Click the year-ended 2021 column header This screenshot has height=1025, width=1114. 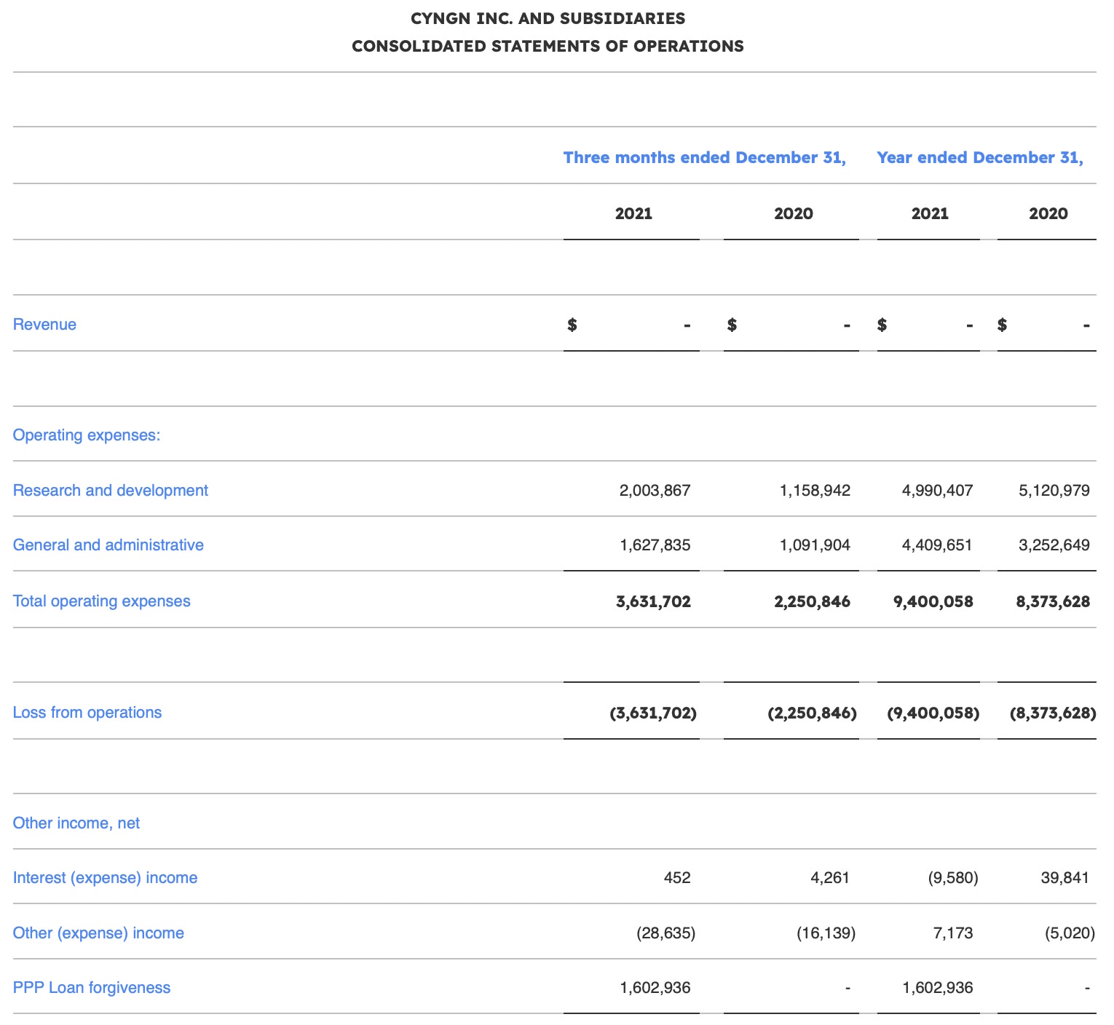tap(930, 214)
